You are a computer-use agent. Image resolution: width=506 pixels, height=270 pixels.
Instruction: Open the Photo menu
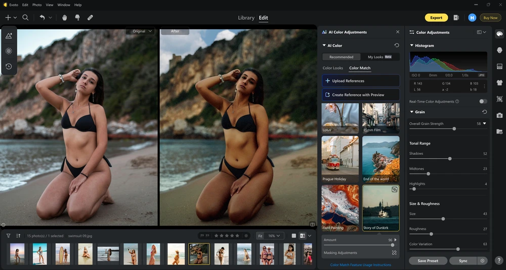pos(37,5)
